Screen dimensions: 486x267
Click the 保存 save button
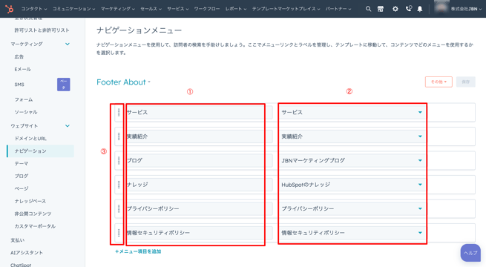pyautogui.click(x=465, y=82)
